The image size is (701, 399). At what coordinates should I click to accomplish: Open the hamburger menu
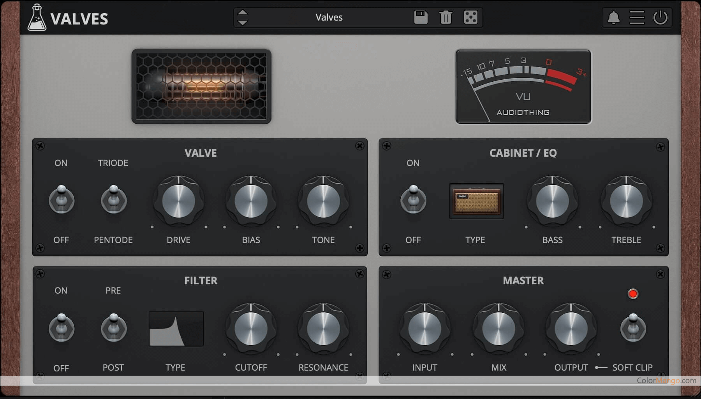tap(637, 17)
